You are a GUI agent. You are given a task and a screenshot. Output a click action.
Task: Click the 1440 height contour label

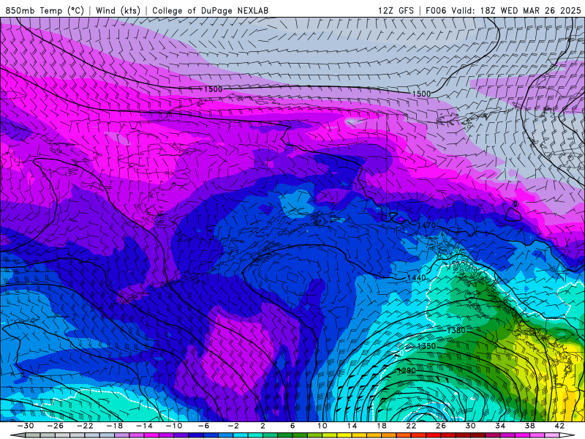point(416,278)
